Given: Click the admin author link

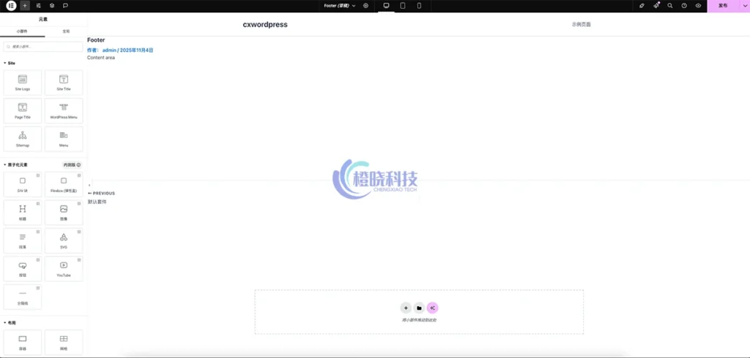Looking at the screenshot, I should point(109,50).
